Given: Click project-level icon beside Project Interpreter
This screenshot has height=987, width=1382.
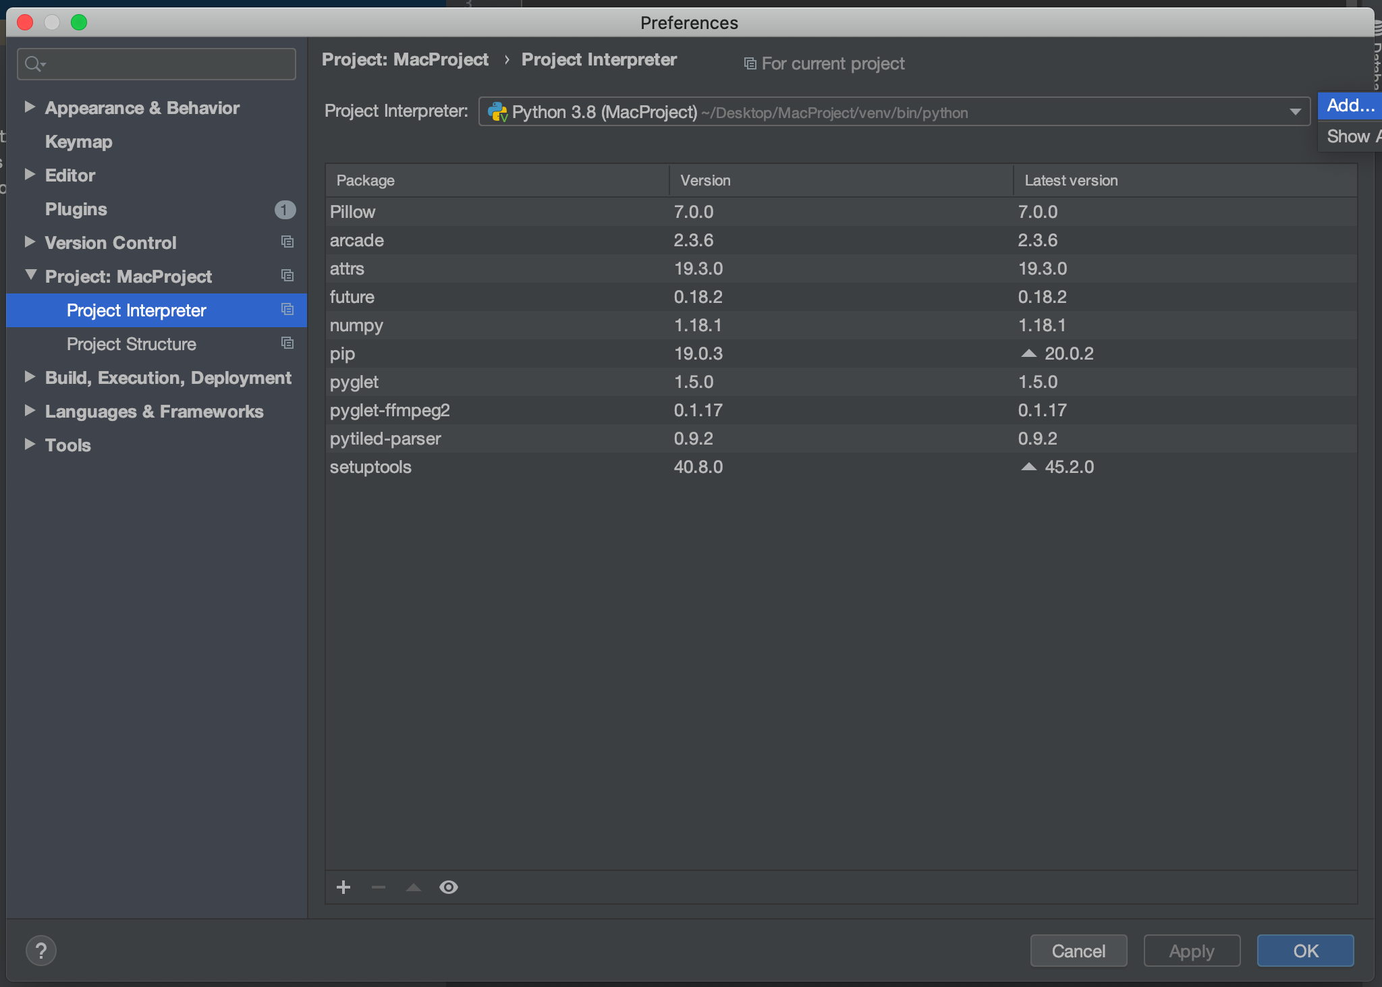Looking at the screenshot, I should click(x=287, y=309).
